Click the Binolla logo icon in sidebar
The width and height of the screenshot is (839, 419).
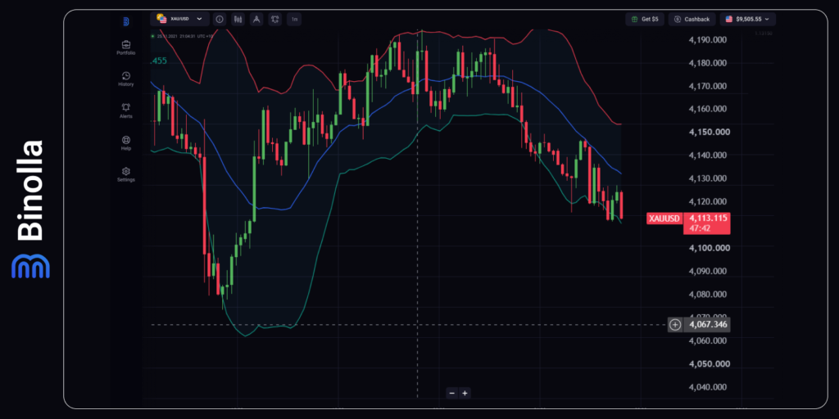[125, 21]
